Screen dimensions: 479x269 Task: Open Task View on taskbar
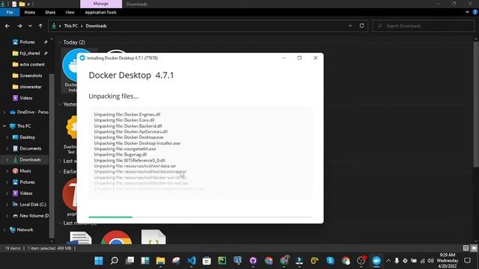tap(129, 261)
